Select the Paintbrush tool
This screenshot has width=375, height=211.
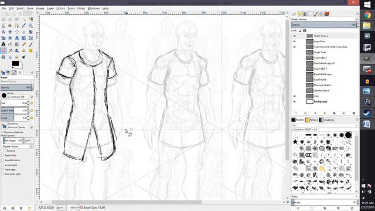click(31, 45)
